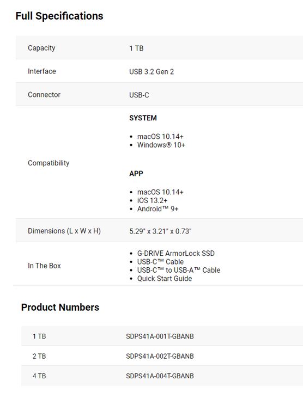Click the Full Specifications heading
303x393 pixels.
point(59,16)
